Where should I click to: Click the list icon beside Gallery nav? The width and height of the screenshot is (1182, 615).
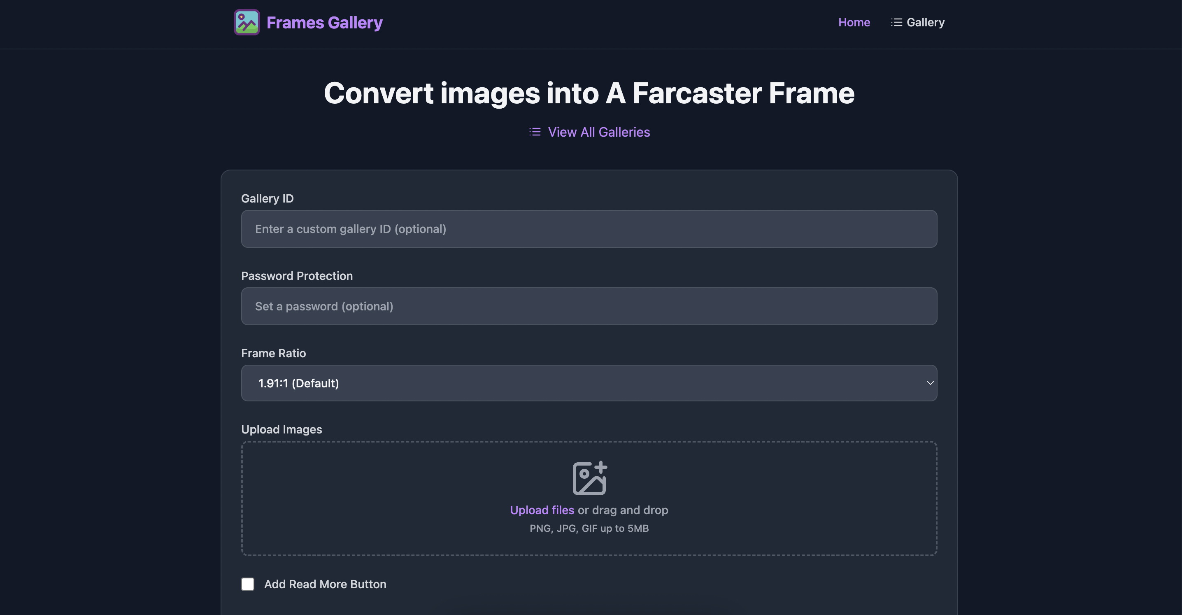tap(896, 22)
